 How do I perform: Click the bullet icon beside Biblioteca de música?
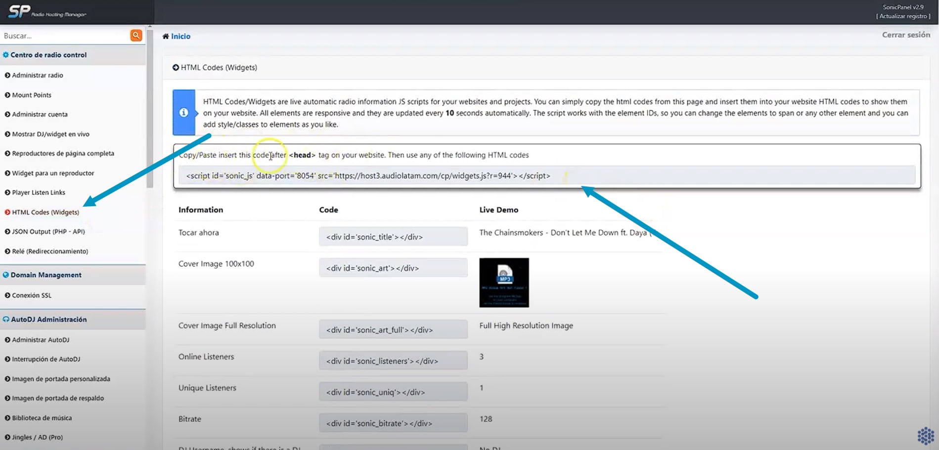click(x=7, y=418)
